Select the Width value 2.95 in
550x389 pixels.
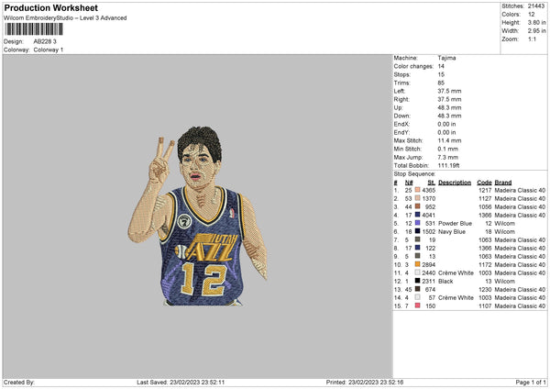tap(536, 31)
